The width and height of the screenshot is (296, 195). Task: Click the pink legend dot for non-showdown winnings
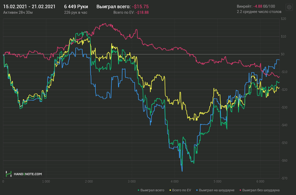(240, 190)
